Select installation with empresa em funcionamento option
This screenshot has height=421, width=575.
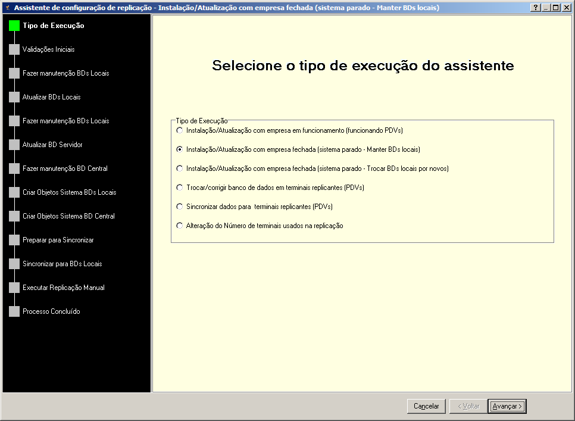[180, 130]
